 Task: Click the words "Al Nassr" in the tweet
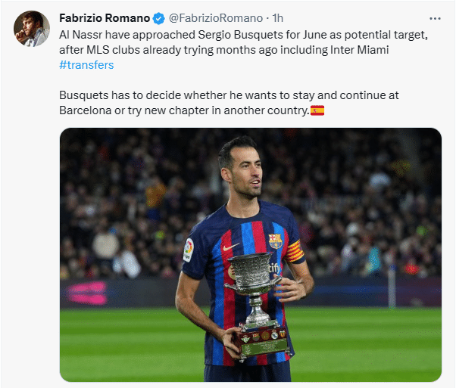point(80,35)
